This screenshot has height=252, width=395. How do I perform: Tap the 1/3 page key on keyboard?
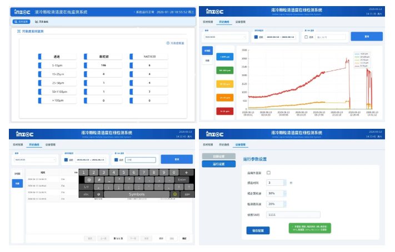tap(86, 187)
